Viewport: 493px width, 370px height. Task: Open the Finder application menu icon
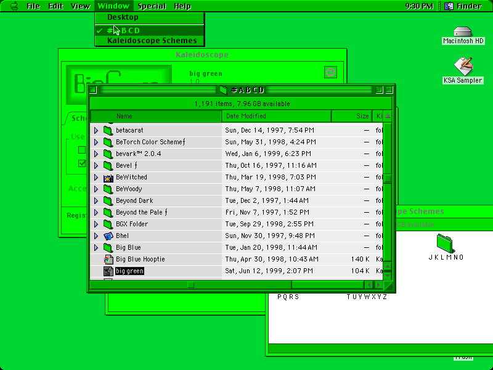point(449,6)
